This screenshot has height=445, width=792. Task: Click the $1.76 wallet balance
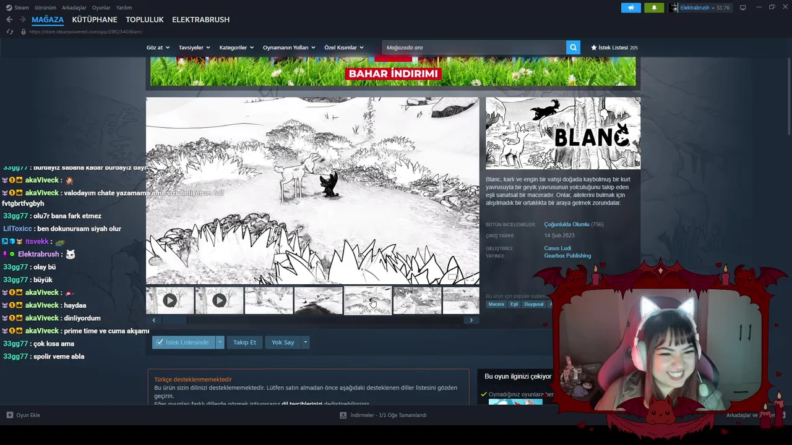723,7
